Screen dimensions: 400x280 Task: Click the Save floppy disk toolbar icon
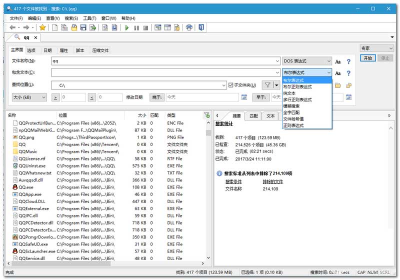(83, 27)
